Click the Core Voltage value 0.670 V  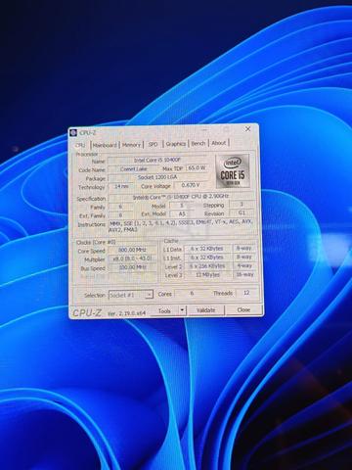tap(191, 185)
